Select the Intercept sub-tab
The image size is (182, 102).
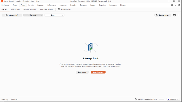tap(4, 9)
